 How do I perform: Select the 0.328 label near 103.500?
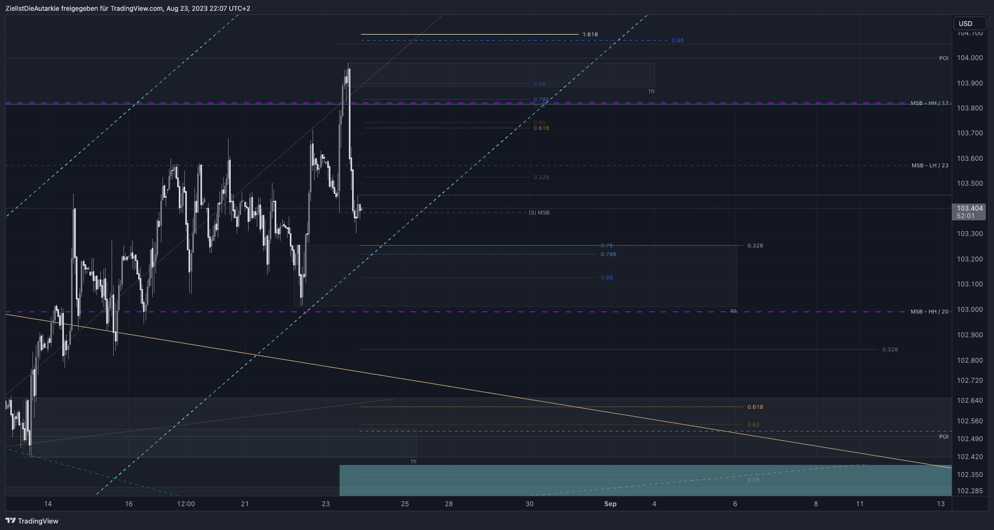coord(541,177)
